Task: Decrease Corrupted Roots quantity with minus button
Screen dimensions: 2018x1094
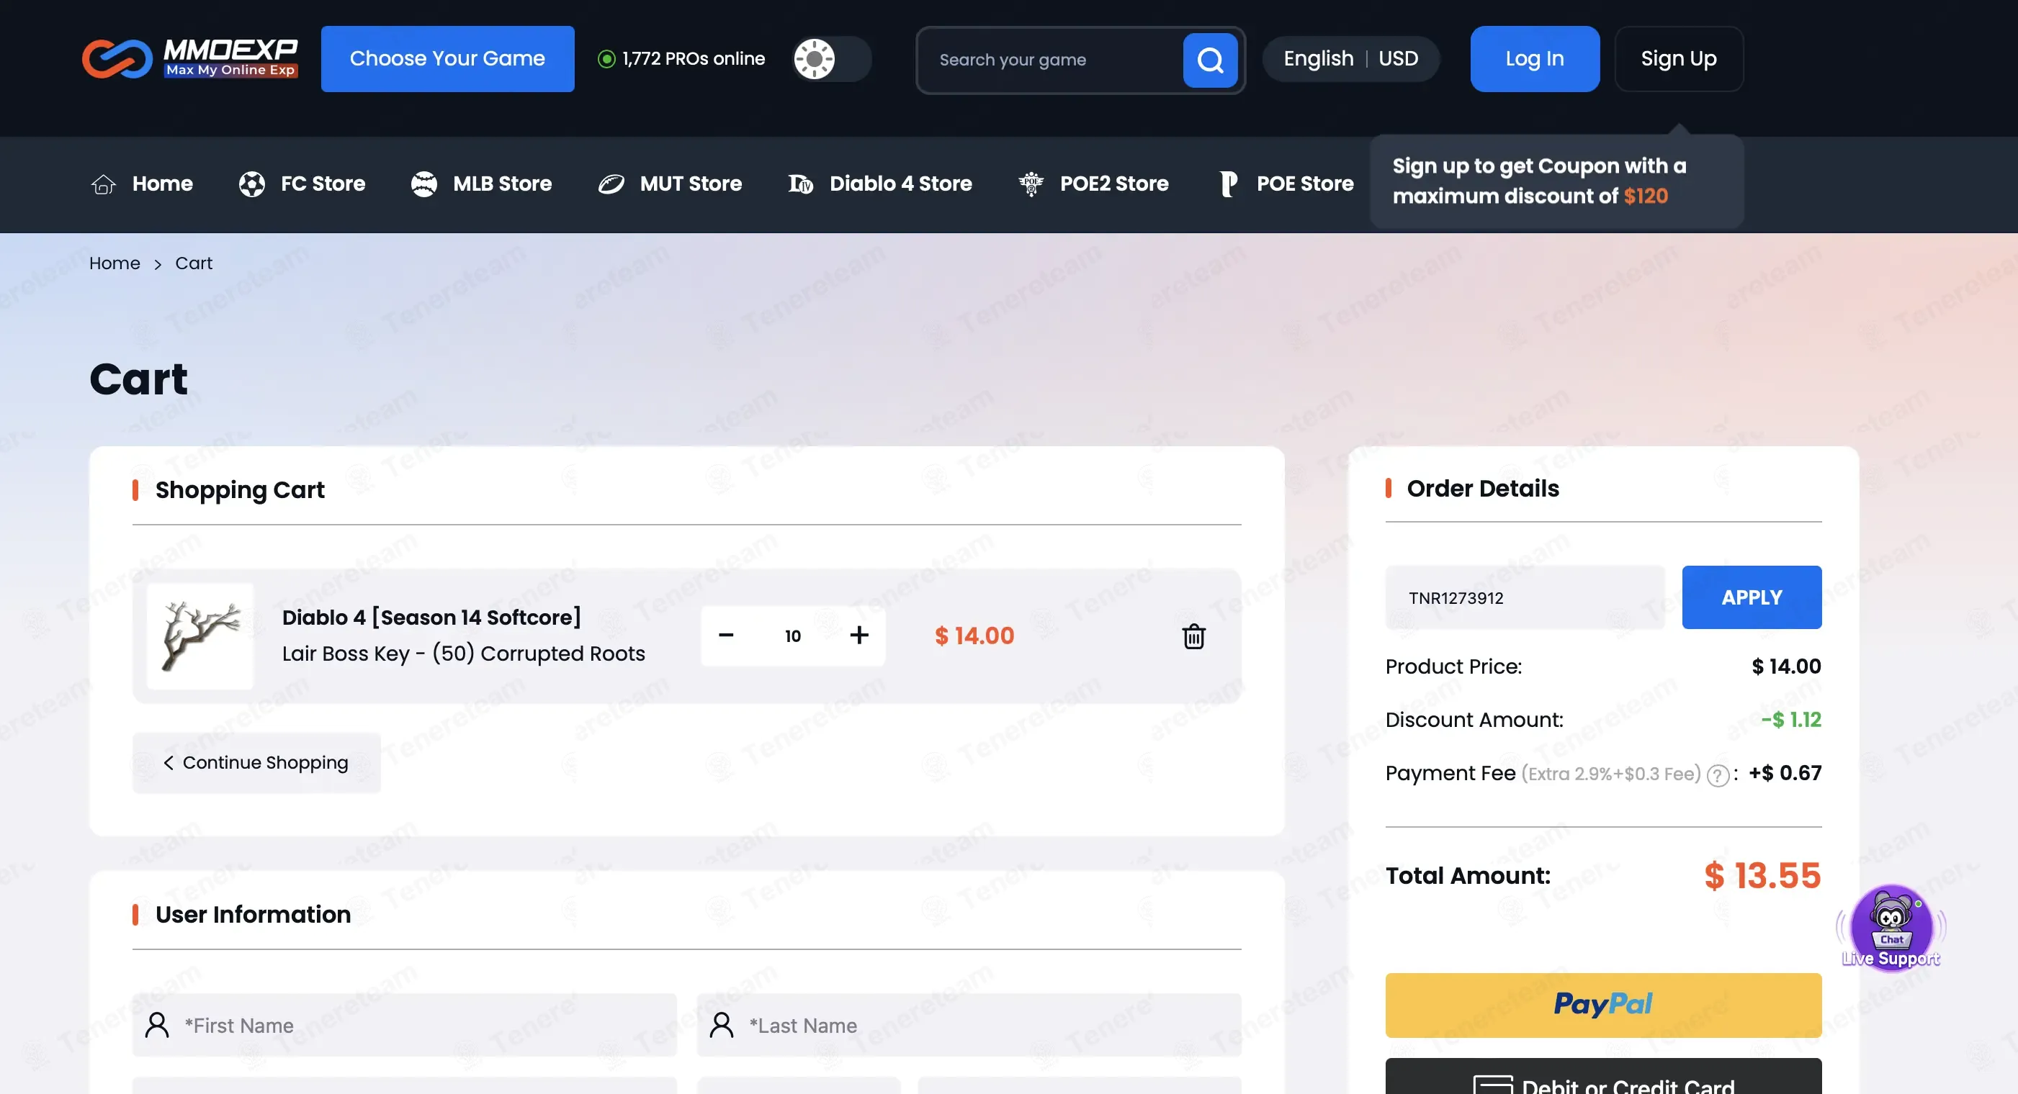Action: click(x=726, y=635)
